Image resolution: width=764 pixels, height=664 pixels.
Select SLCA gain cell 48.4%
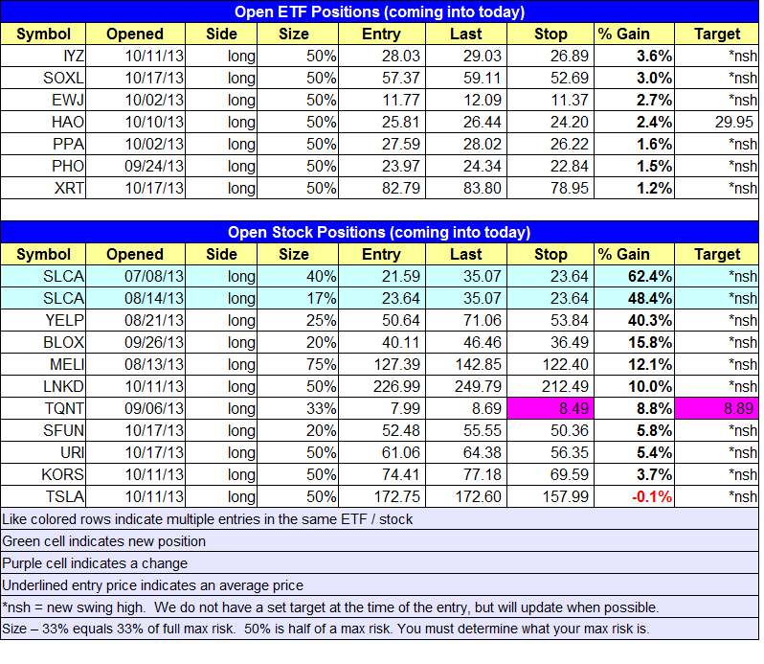pos(635,298)
